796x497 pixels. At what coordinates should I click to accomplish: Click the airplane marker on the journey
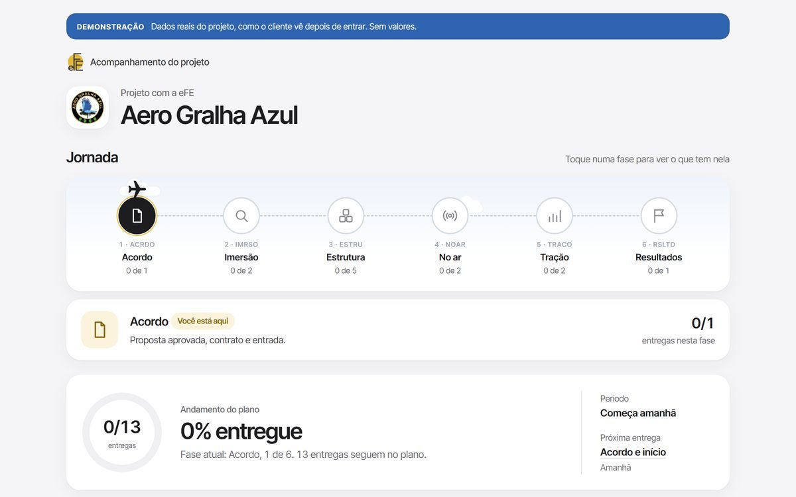tap(137, 189)
